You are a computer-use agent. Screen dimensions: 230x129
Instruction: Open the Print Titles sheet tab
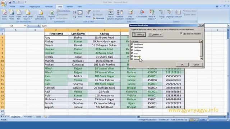tap(28, 117)
